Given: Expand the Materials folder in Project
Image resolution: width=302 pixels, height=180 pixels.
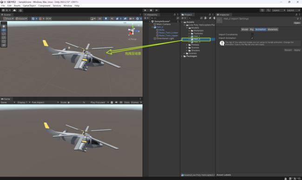Looking at the screenshot, I should (x=189, y=31).
